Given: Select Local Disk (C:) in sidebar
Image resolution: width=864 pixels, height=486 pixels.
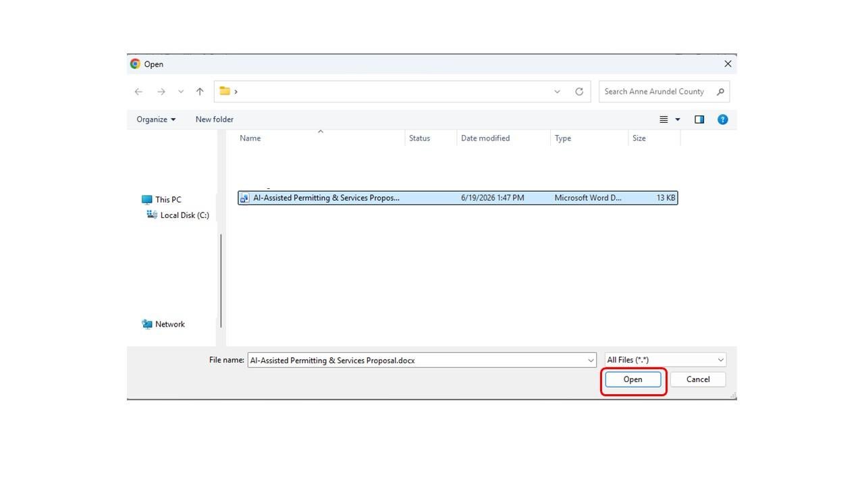Looking at the screenshot, I should pos(178,215).
